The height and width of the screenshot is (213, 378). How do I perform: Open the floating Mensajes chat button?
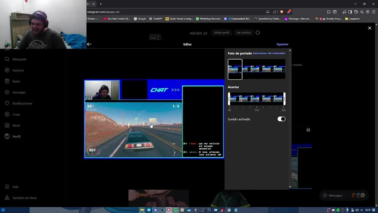pyautogui.click(x=344, y=195)
